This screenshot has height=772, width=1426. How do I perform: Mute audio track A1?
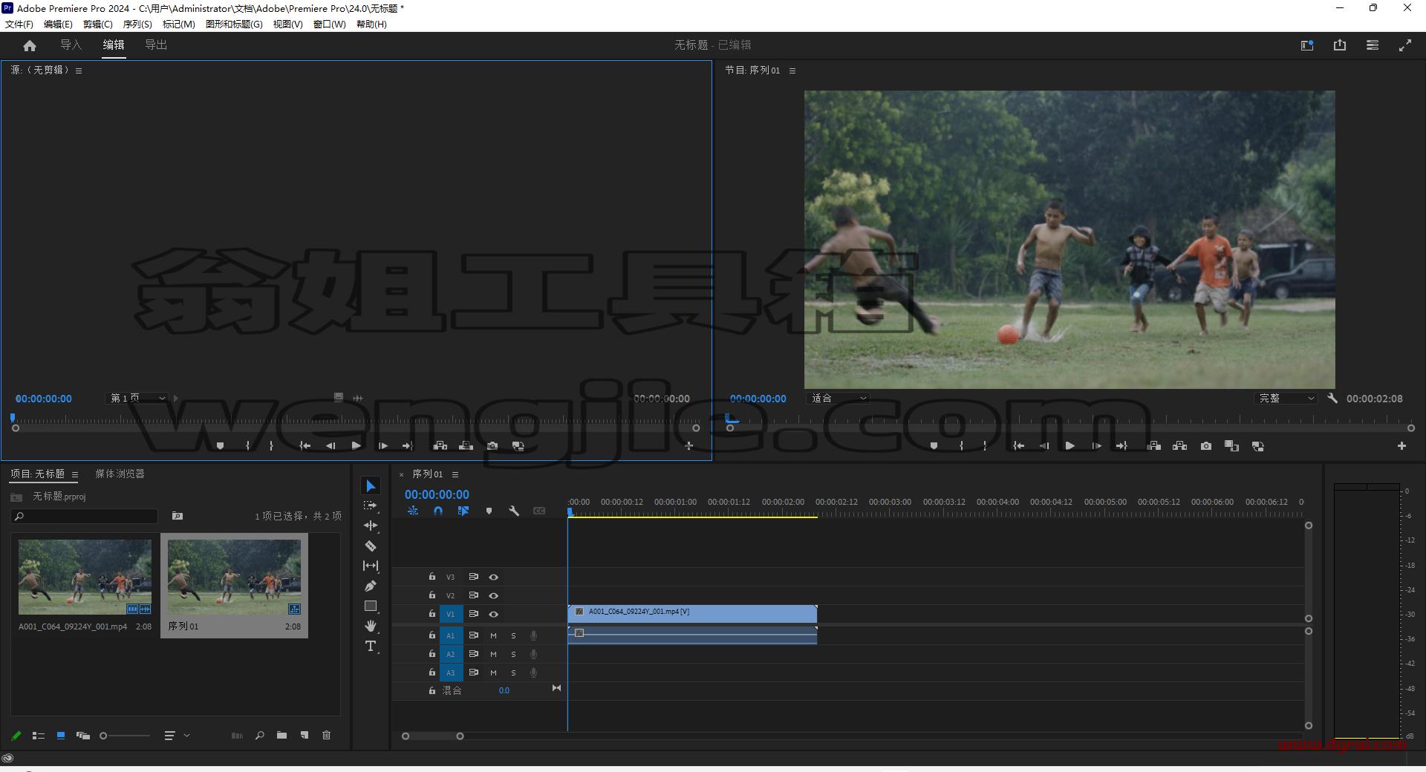point(493,635)
